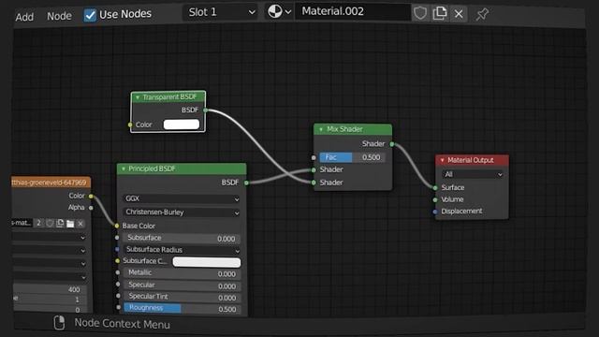The image size is (599, 337).
Task: Collapse the Mix Shader node
Action: [321, 129]
